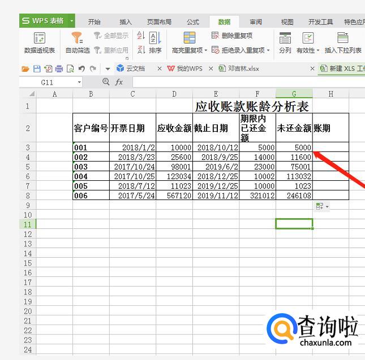Close the 我的WPS tab
Screen dimensions: 365x360
coord(211,69)
